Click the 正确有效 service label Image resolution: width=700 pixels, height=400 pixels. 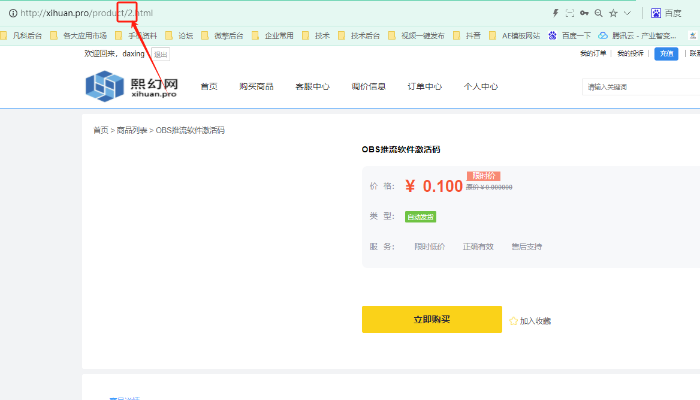478,246
